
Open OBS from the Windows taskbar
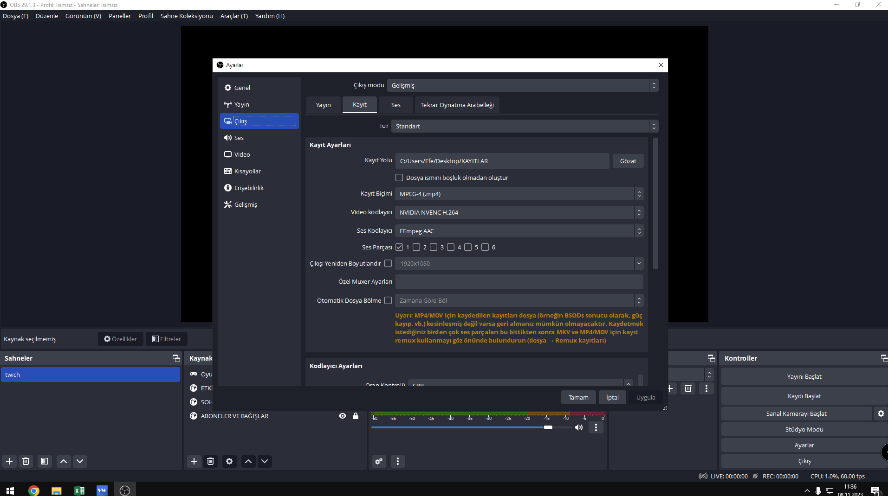coord(125,490)
